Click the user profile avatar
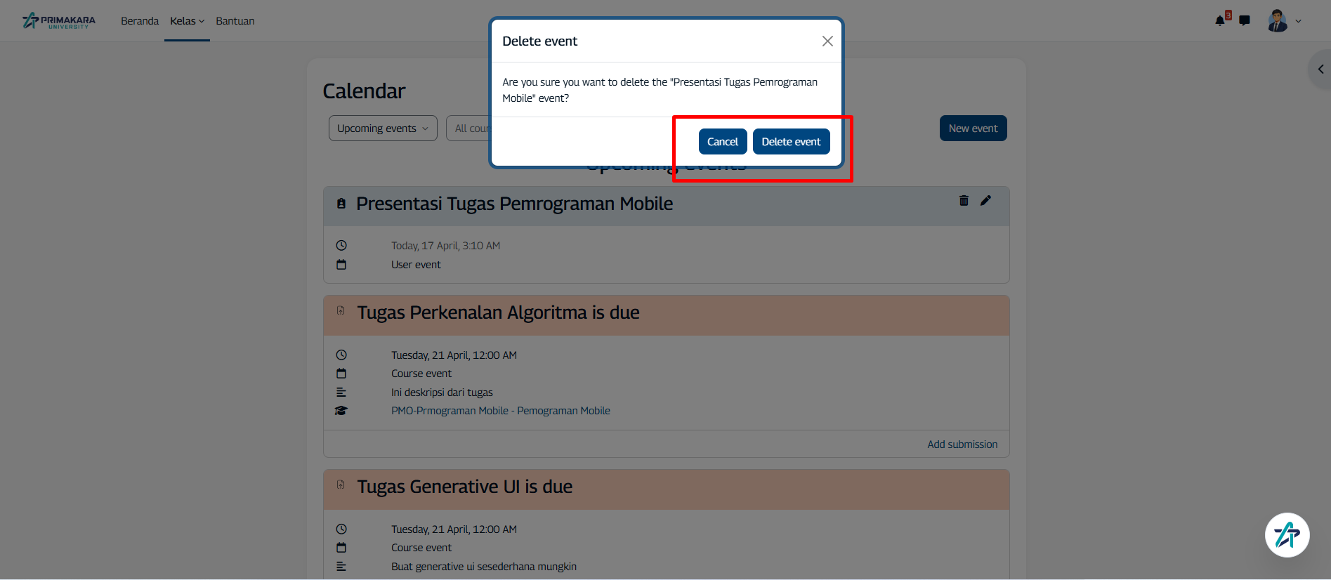Viewport: 1331px width, 580px height. click(x=1278, y=21)
